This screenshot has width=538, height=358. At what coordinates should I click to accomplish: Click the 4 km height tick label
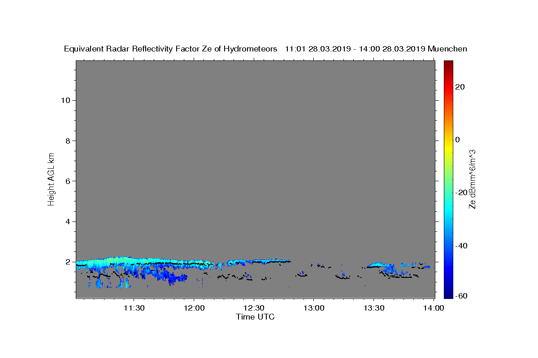point(68,222)
